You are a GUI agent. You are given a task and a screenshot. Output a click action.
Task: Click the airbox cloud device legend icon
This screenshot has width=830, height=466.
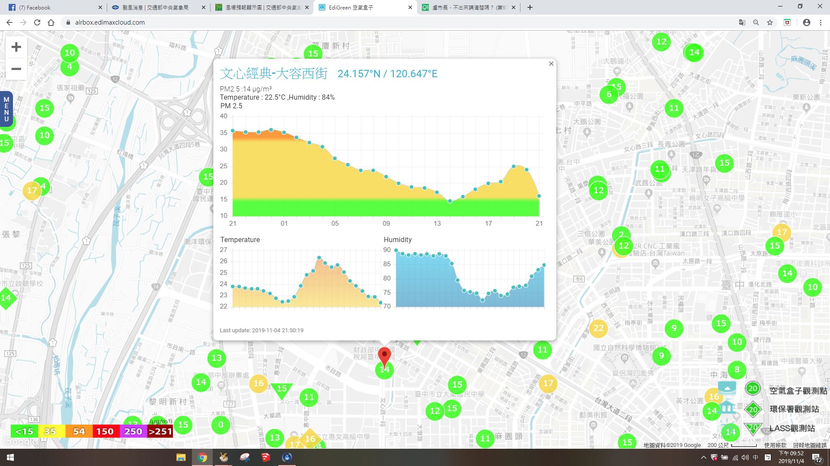click(727, 387)
